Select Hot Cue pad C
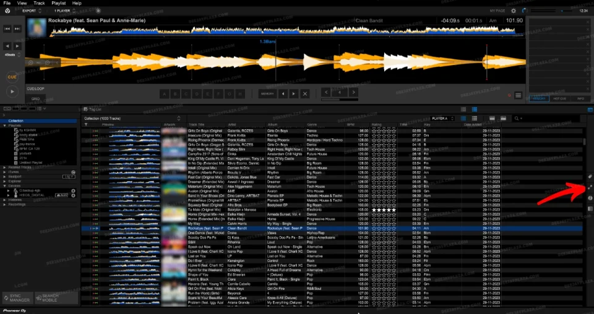This screenshot has height=314, width=594. click(x=186, y=94)
